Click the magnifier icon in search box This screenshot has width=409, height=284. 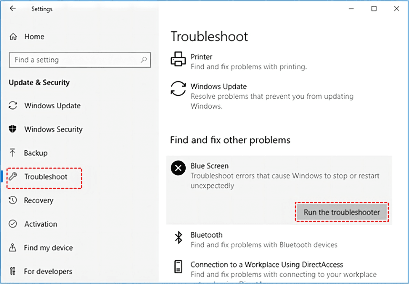[144, 60]
